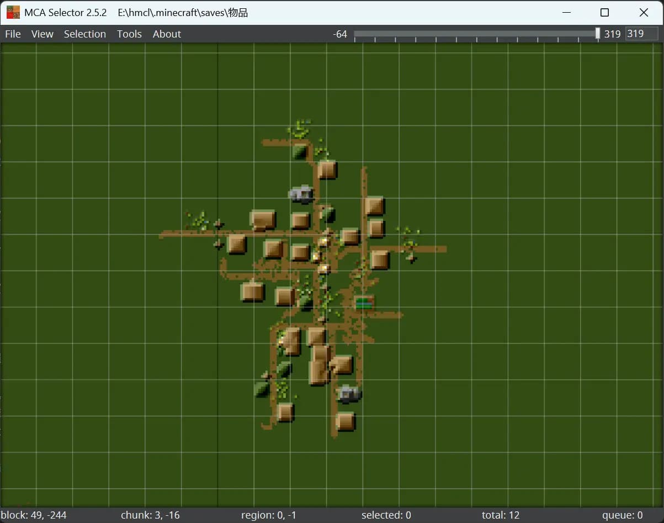The image size is (664, 523).
Task: Open the About menu
Action: point(167,34)
